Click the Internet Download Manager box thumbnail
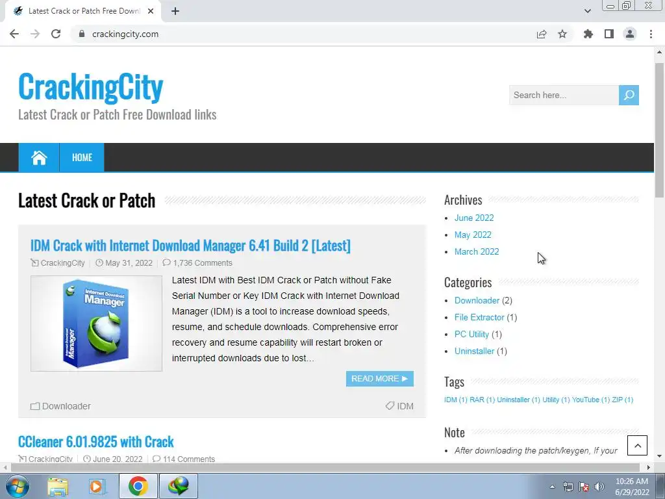 coord(96,324)
